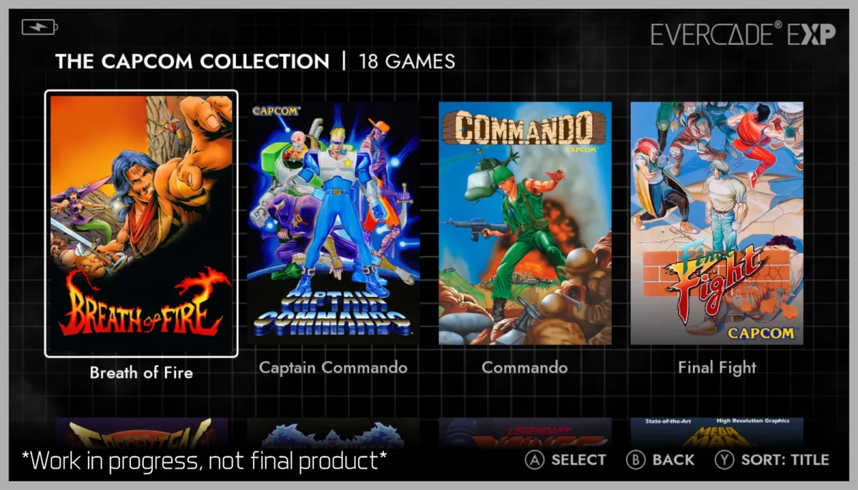The width and height of the screenshot is (858, 490).
Task: Click the Breath of Fire title text
Action: 141,372
